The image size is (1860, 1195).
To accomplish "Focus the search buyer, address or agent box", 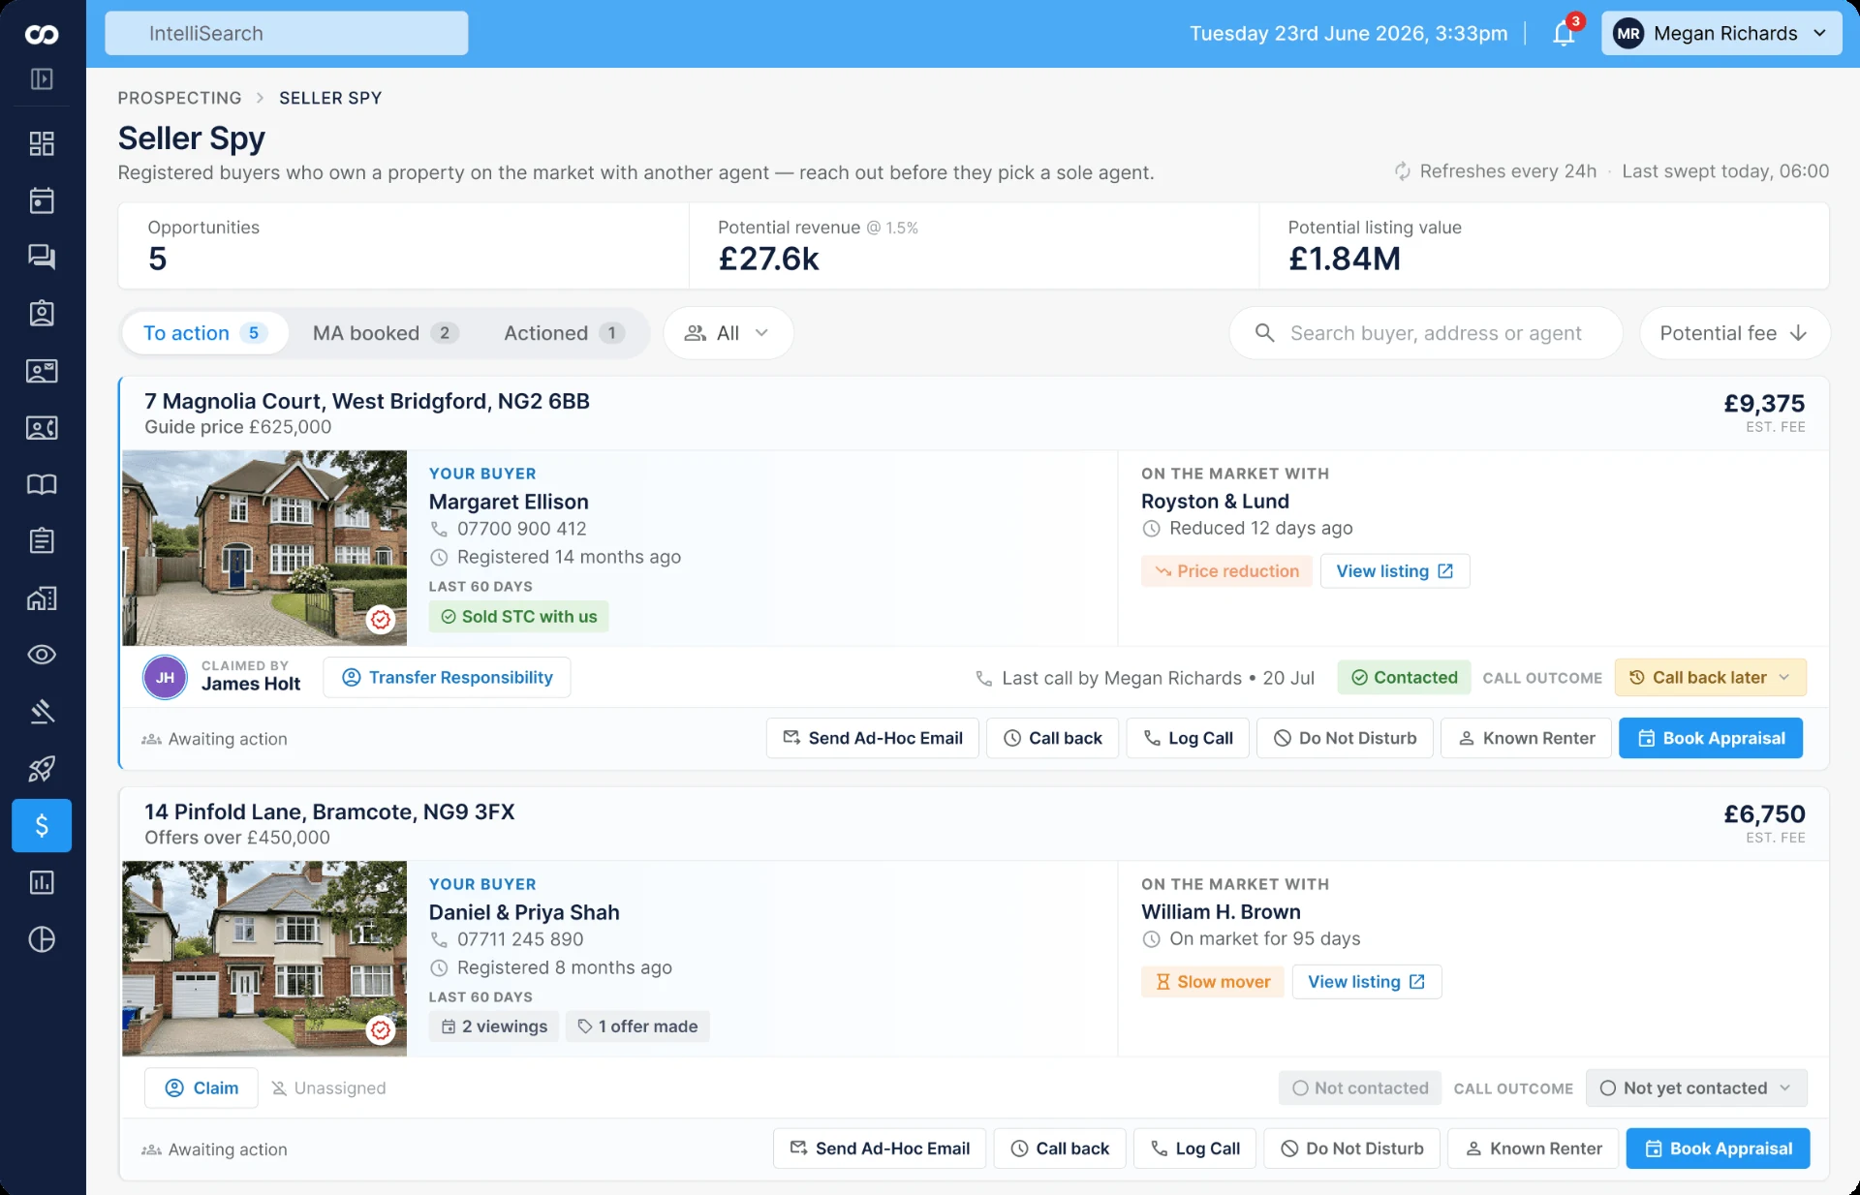I will [1426, 333].
